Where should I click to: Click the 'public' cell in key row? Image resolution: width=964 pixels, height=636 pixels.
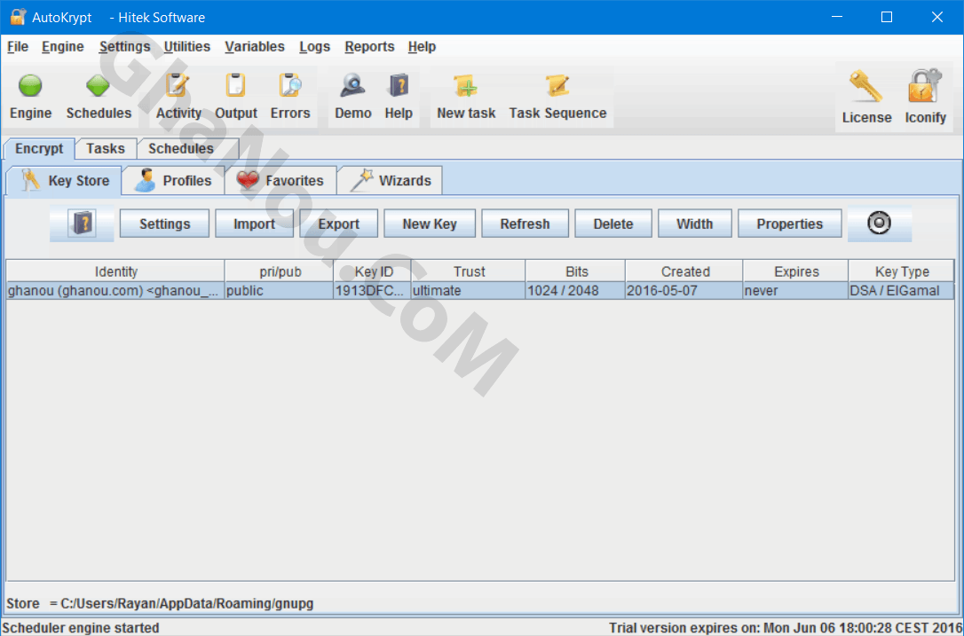pyautogui.click(x=280, y=291)
